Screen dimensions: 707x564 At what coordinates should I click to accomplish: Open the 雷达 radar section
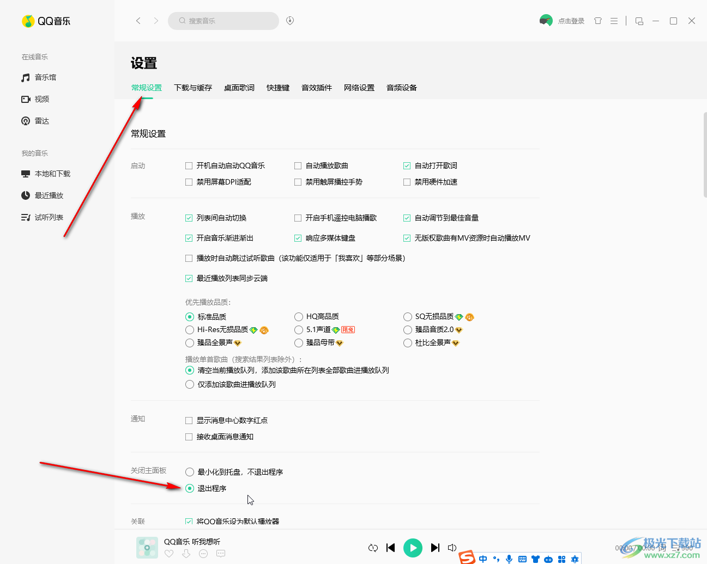tap(35, 121)
